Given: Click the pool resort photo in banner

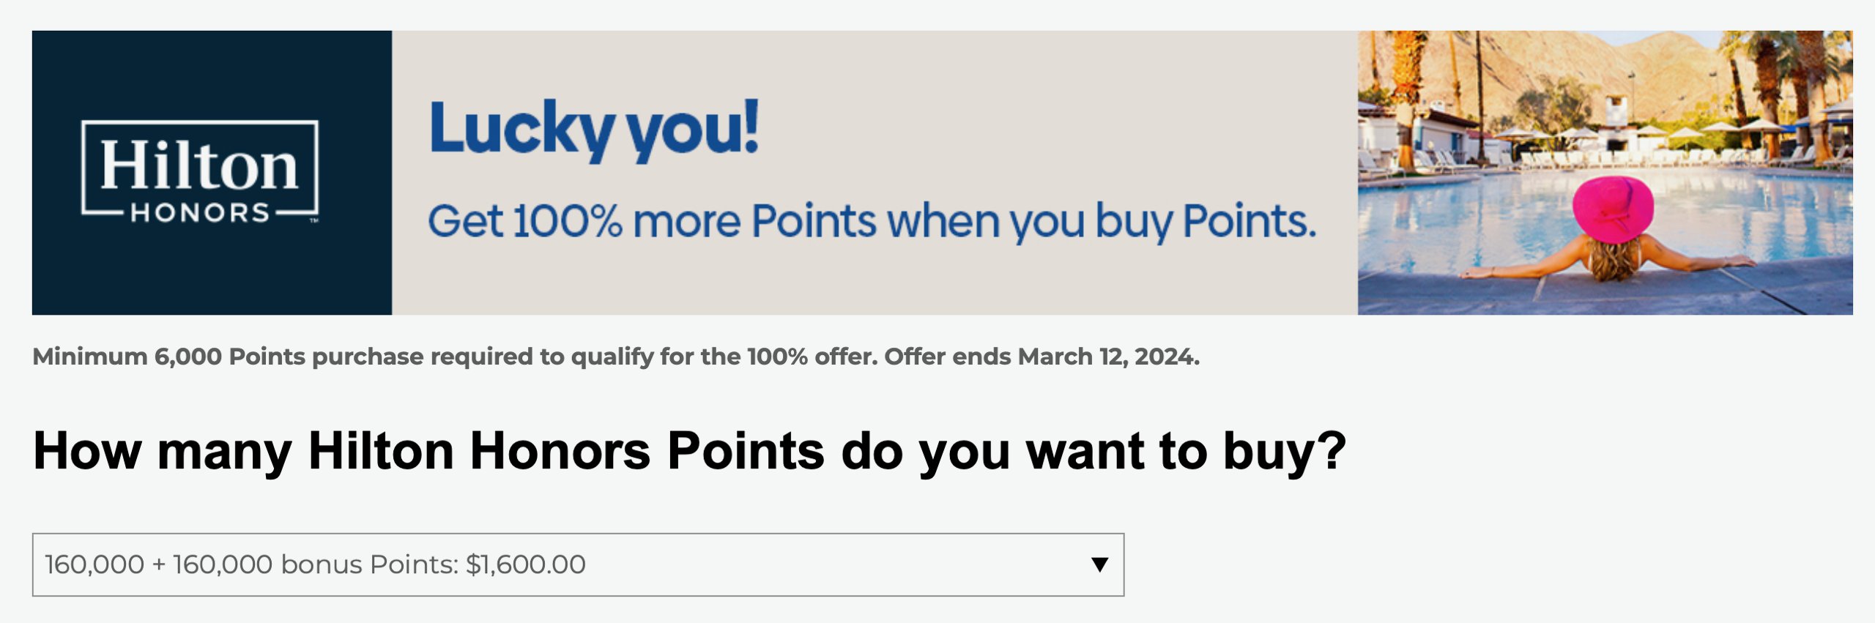Looking at the screenshot, I should click(1605, 173).
